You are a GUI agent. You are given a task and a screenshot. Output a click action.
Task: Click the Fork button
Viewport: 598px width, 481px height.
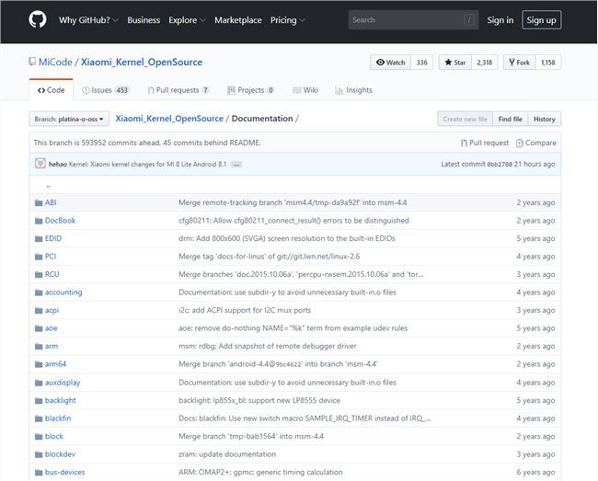520,63
